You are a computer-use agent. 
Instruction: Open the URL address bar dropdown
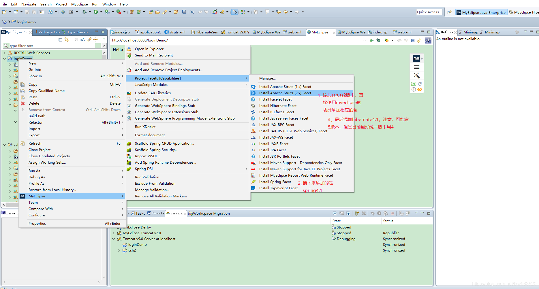(365, 40)
